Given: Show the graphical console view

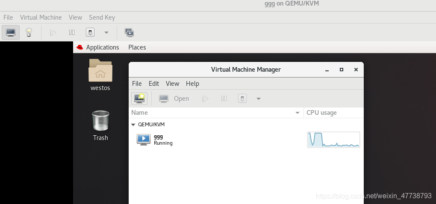Looking at the screenshot, I should [x=11, y=32].
